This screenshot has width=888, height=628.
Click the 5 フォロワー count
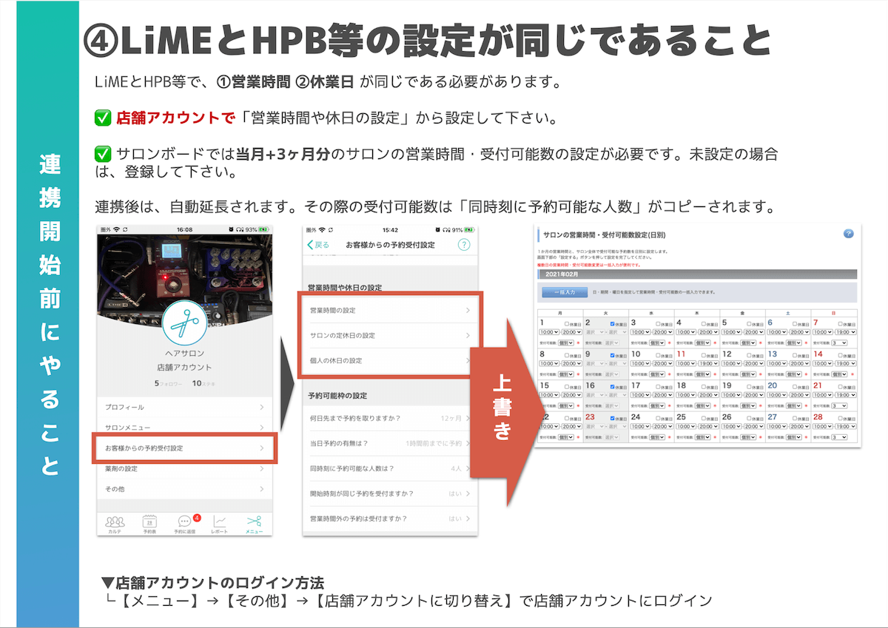point(168,384)
